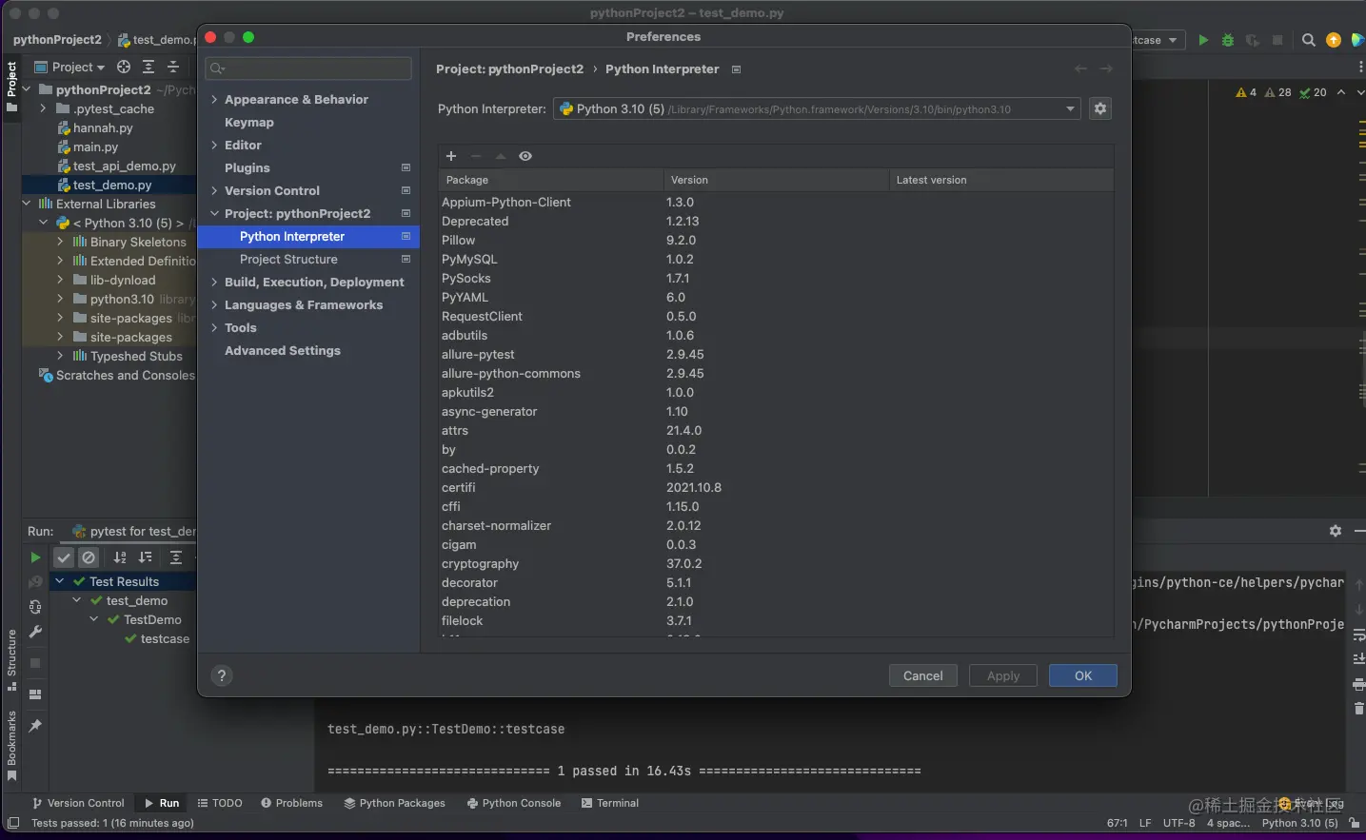This screenshot has width=1366, height=840.
Task: Pin the Run tab with pin icon
Action: pos(35,726)
